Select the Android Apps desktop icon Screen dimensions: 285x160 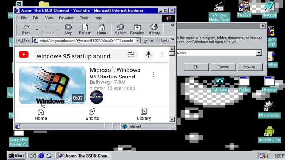(x=270, y=134)
